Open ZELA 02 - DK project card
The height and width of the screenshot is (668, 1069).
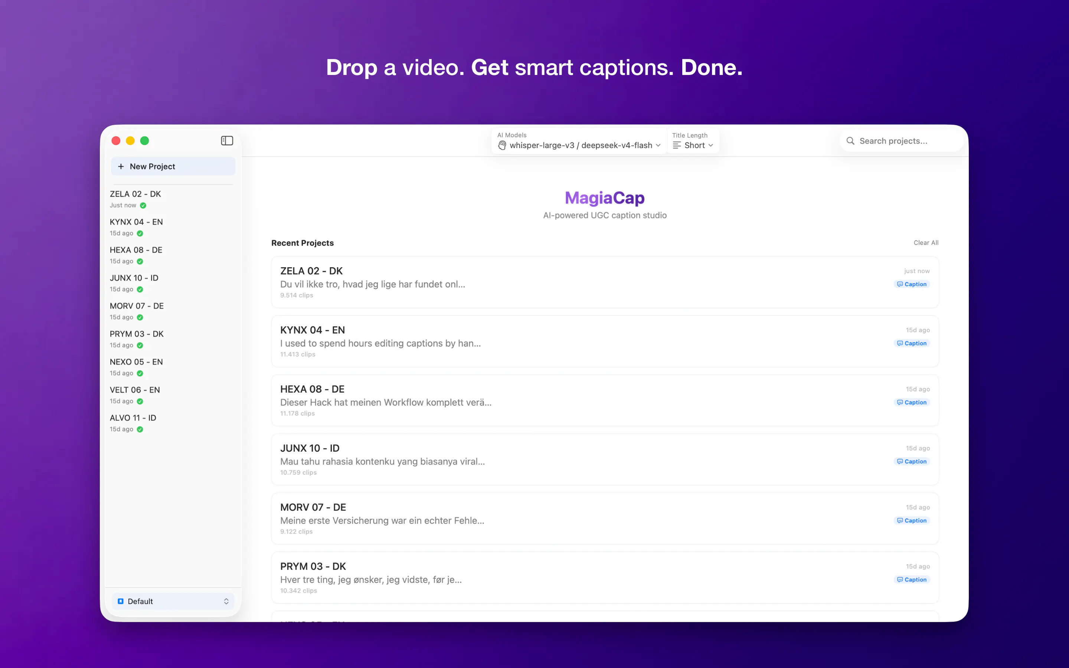pyautogui.click(x=605, y=282)
